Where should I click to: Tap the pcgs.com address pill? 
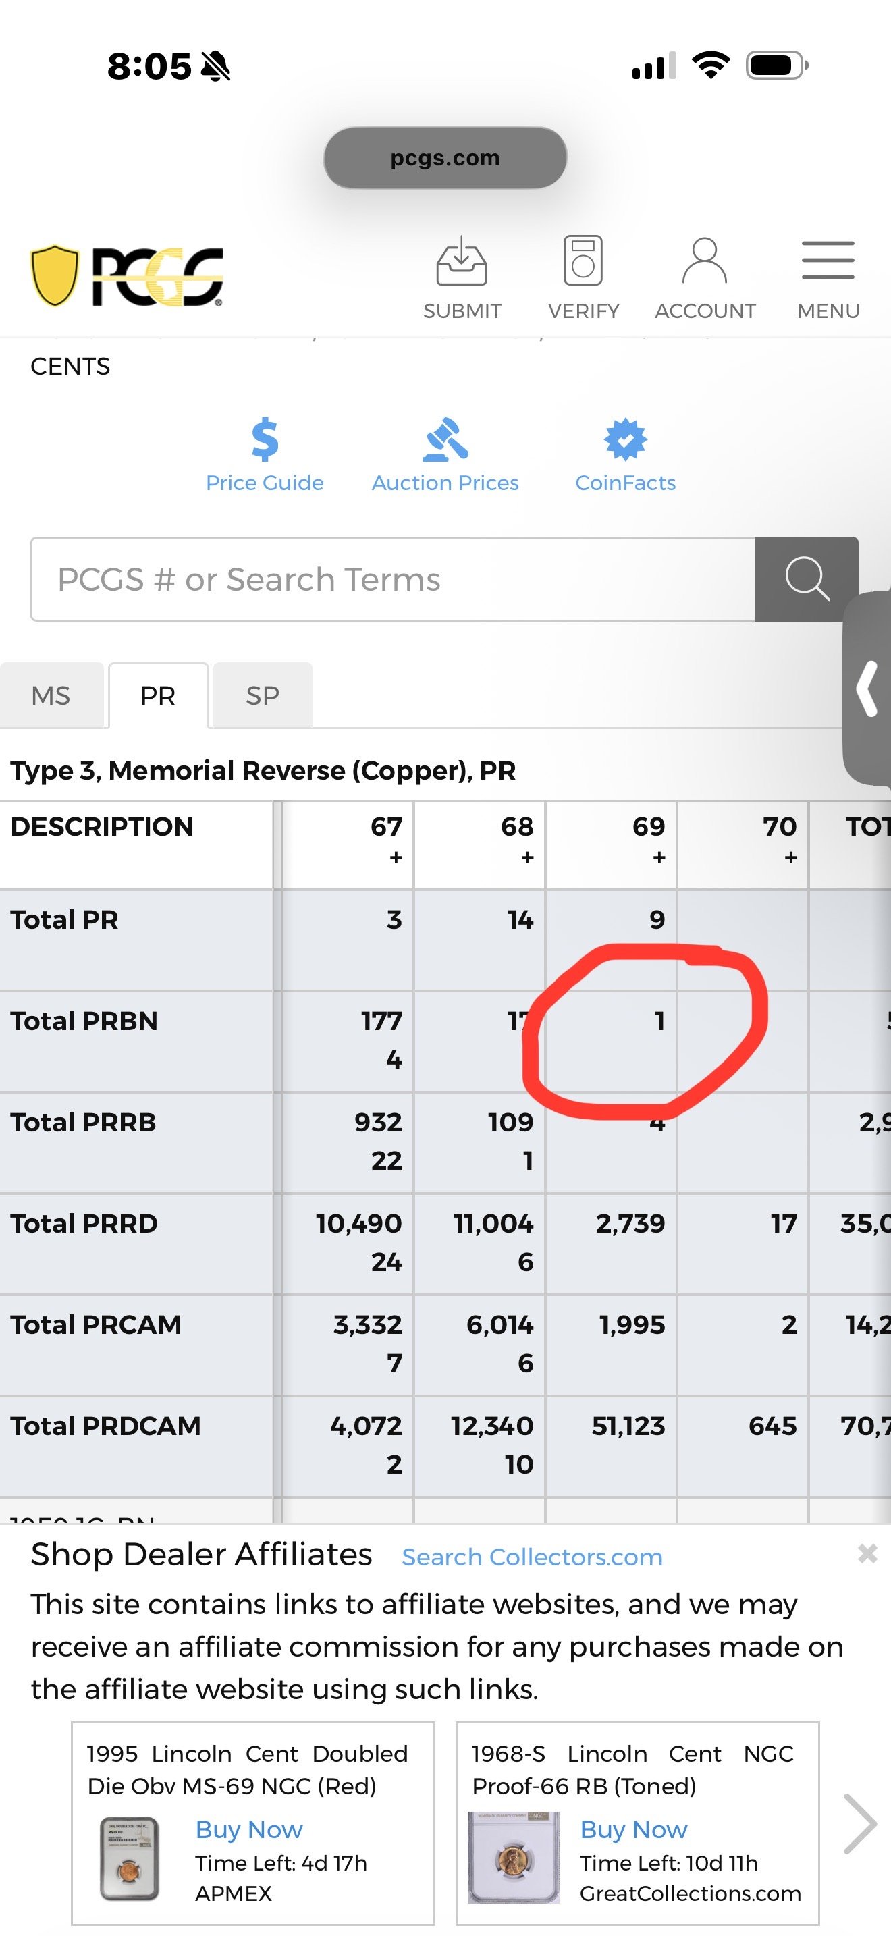tap(445, 158)
